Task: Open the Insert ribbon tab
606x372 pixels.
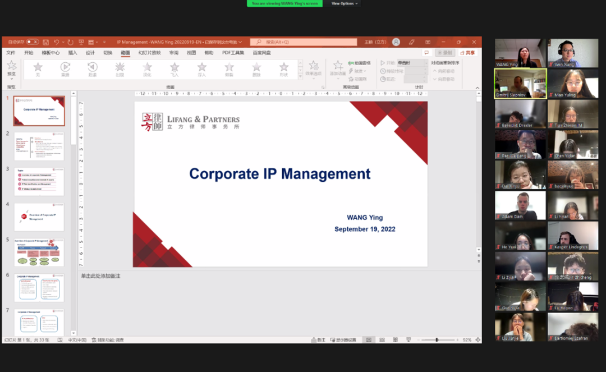Action: [x=72, y=53]
